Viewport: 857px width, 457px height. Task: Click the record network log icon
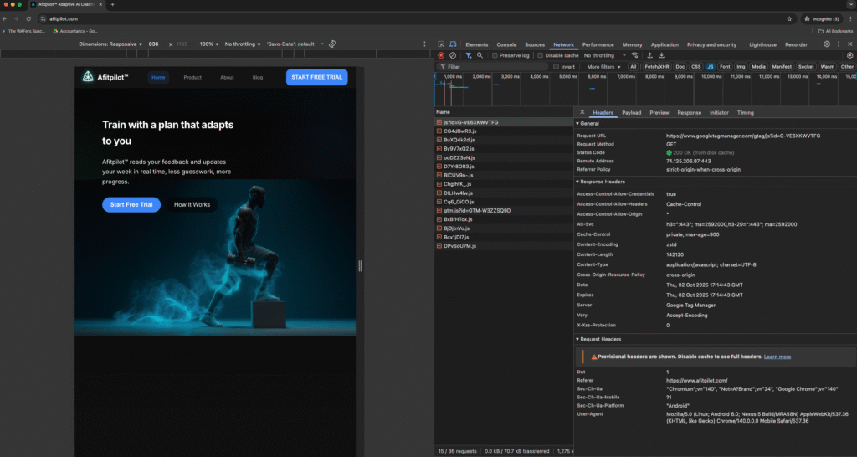(441, 55)
